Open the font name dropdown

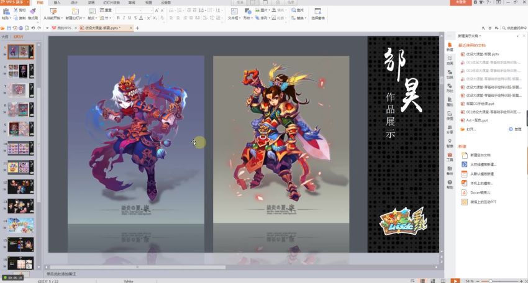140,11
